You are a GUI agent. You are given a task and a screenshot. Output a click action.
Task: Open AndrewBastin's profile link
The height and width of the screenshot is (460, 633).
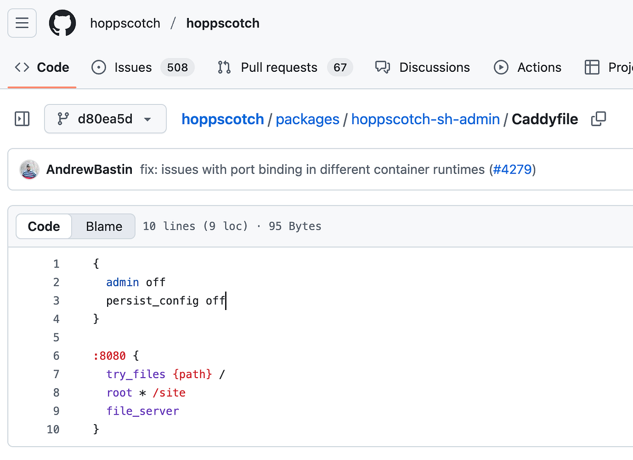coord(89,170)
